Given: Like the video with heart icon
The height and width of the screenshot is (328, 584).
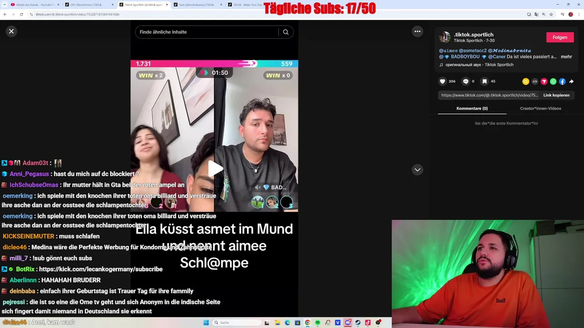Looking at the screenshot, I should 442,81.
